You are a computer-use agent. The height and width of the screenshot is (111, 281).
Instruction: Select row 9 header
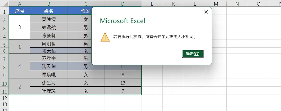pos(5,74)
